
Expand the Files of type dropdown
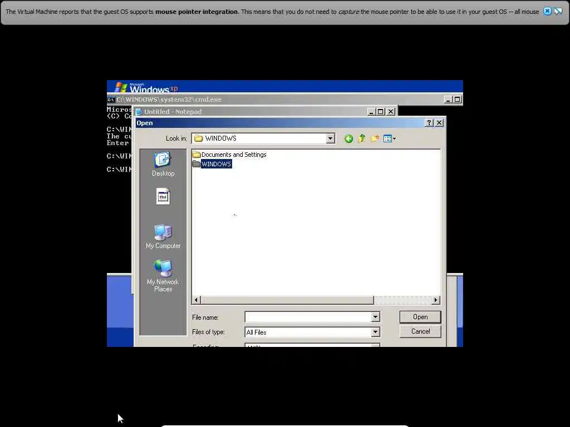pyautogui.click(x=375, y=332)
